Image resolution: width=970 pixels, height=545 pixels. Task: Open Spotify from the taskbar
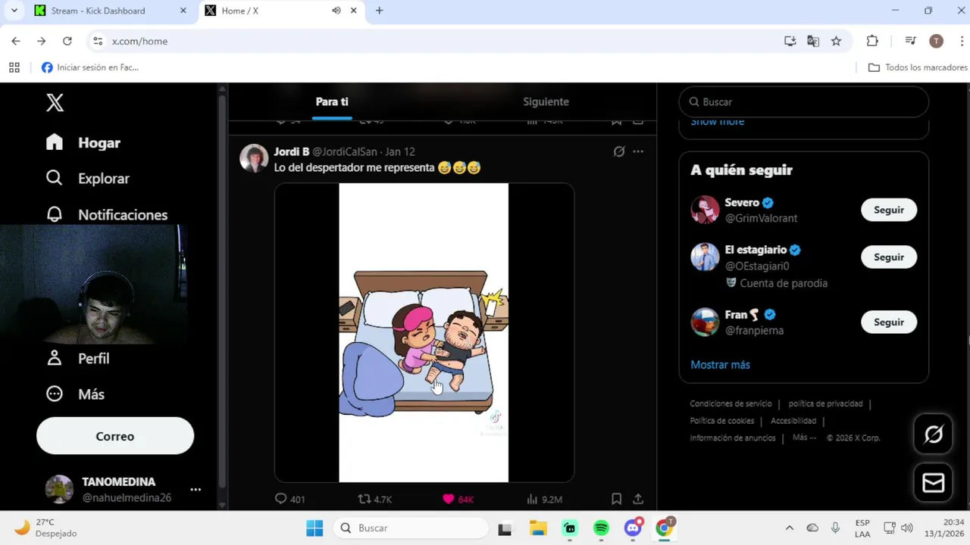(x=601, y=528)
